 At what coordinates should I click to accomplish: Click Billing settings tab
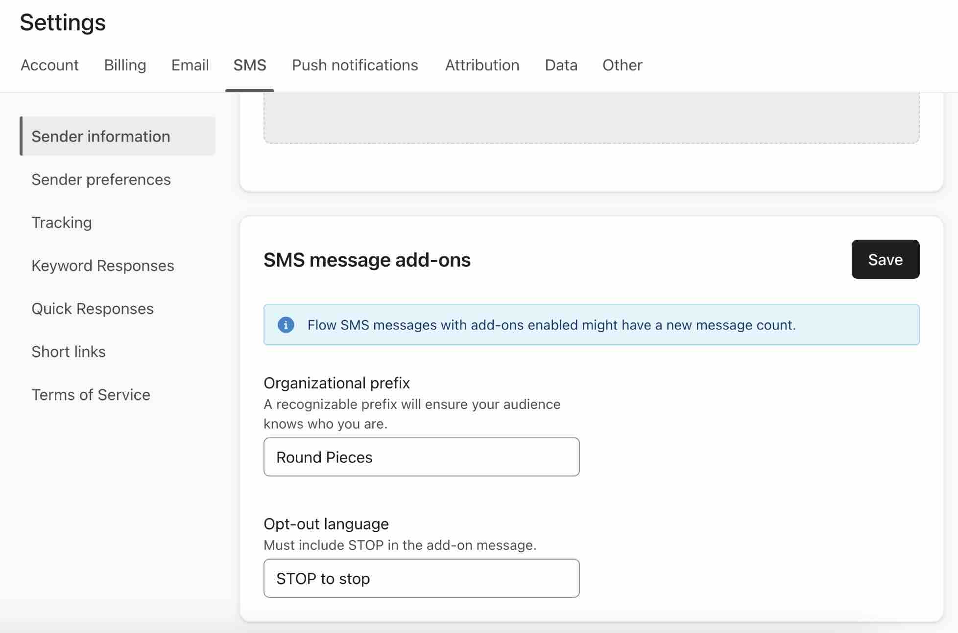click(124, 65)
